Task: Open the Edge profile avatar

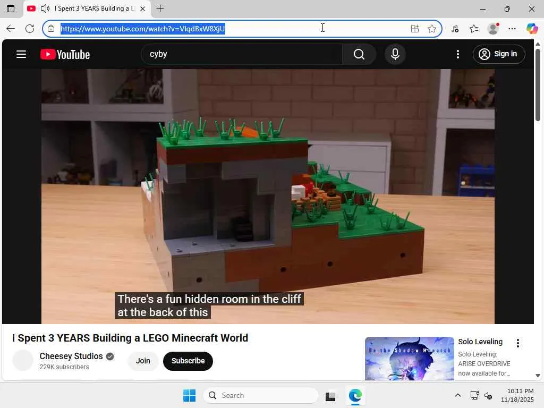Action: pos(493,29)
